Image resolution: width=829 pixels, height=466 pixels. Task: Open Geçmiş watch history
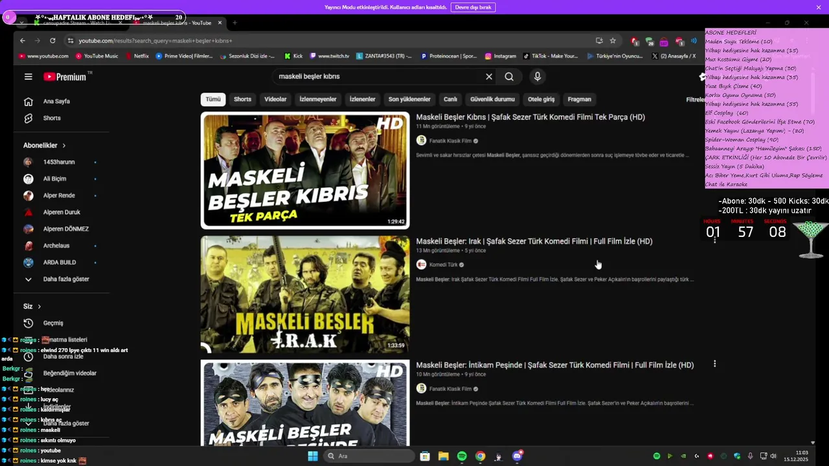point(53,323)
